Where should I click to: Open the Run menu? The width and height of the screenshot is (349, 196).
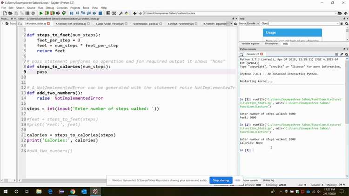pos(40,8)
